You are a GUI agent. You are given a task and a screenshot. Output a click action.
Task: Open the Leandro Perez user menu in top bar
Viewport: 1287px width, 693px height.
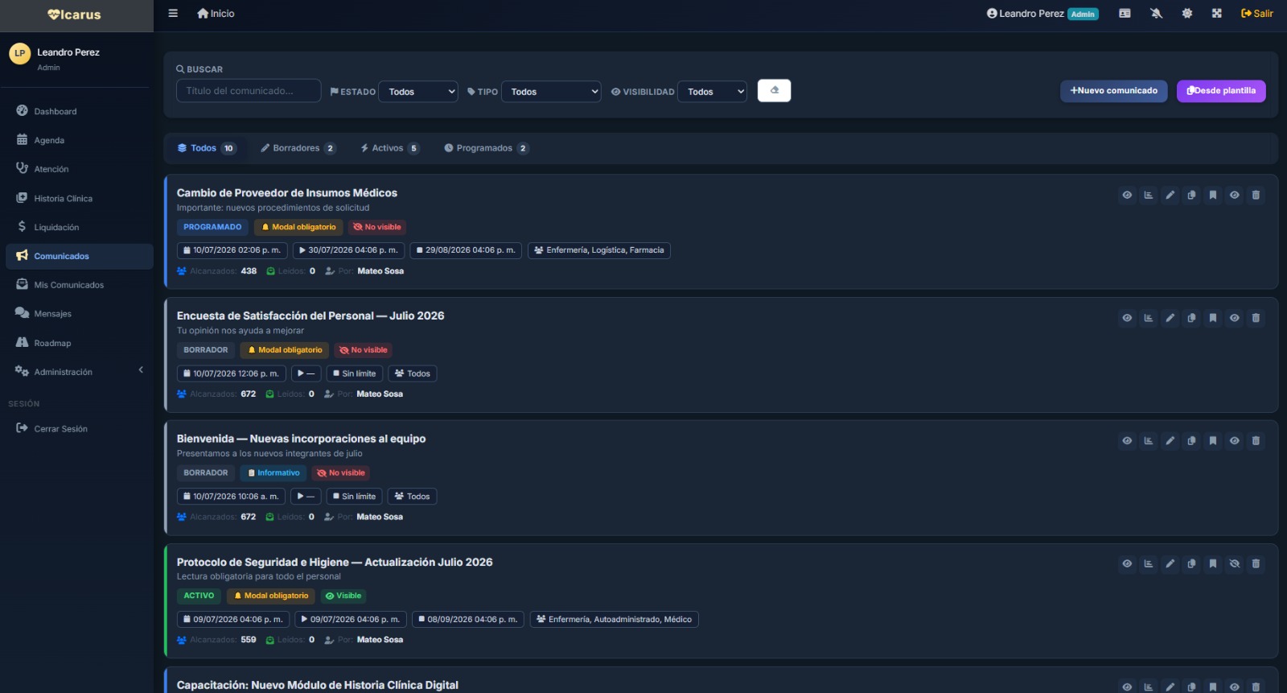pos(1042,14)
